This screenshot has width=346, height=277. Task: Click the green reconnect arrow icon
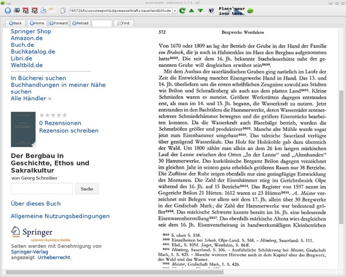pyautogui.click(x=182, y=10)
